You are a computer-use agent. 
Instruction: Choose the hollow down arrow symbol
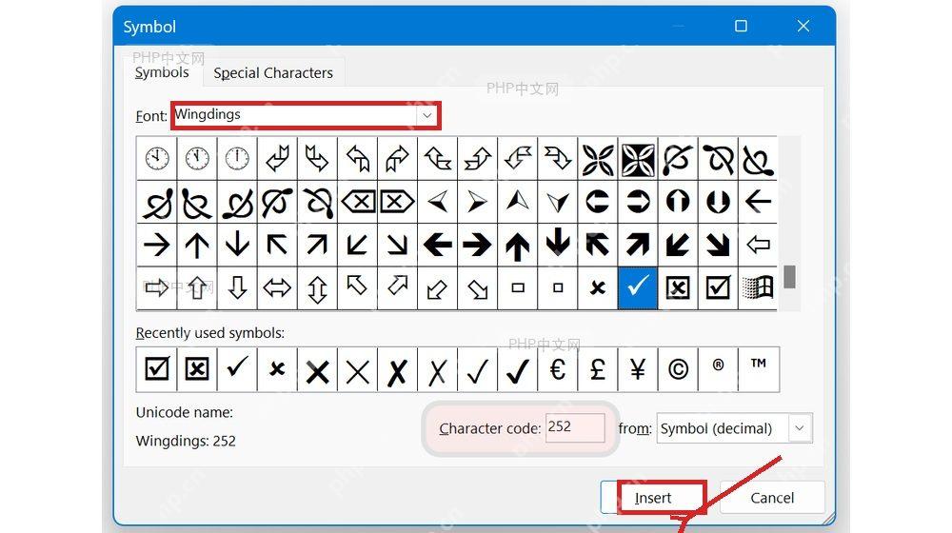tap(237, 287)
